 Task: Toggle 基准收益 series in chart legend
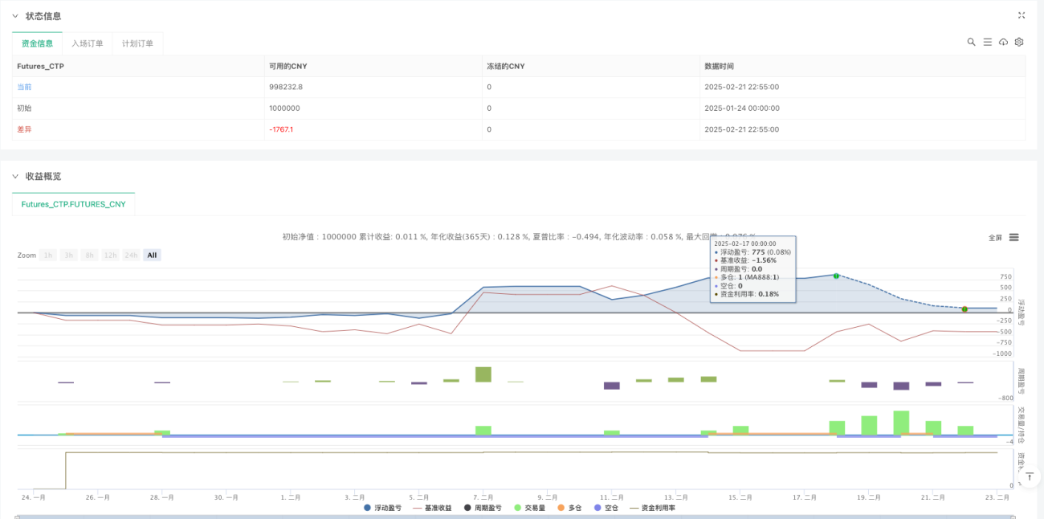432,508
